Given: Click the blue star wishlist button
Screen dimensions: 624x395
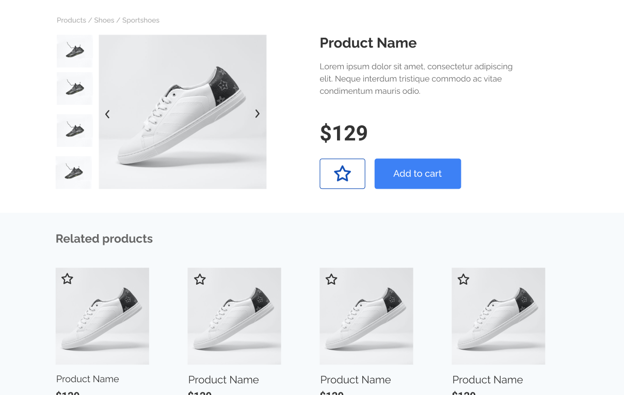Looking at the screenshot, I should (x=342, y=174).
